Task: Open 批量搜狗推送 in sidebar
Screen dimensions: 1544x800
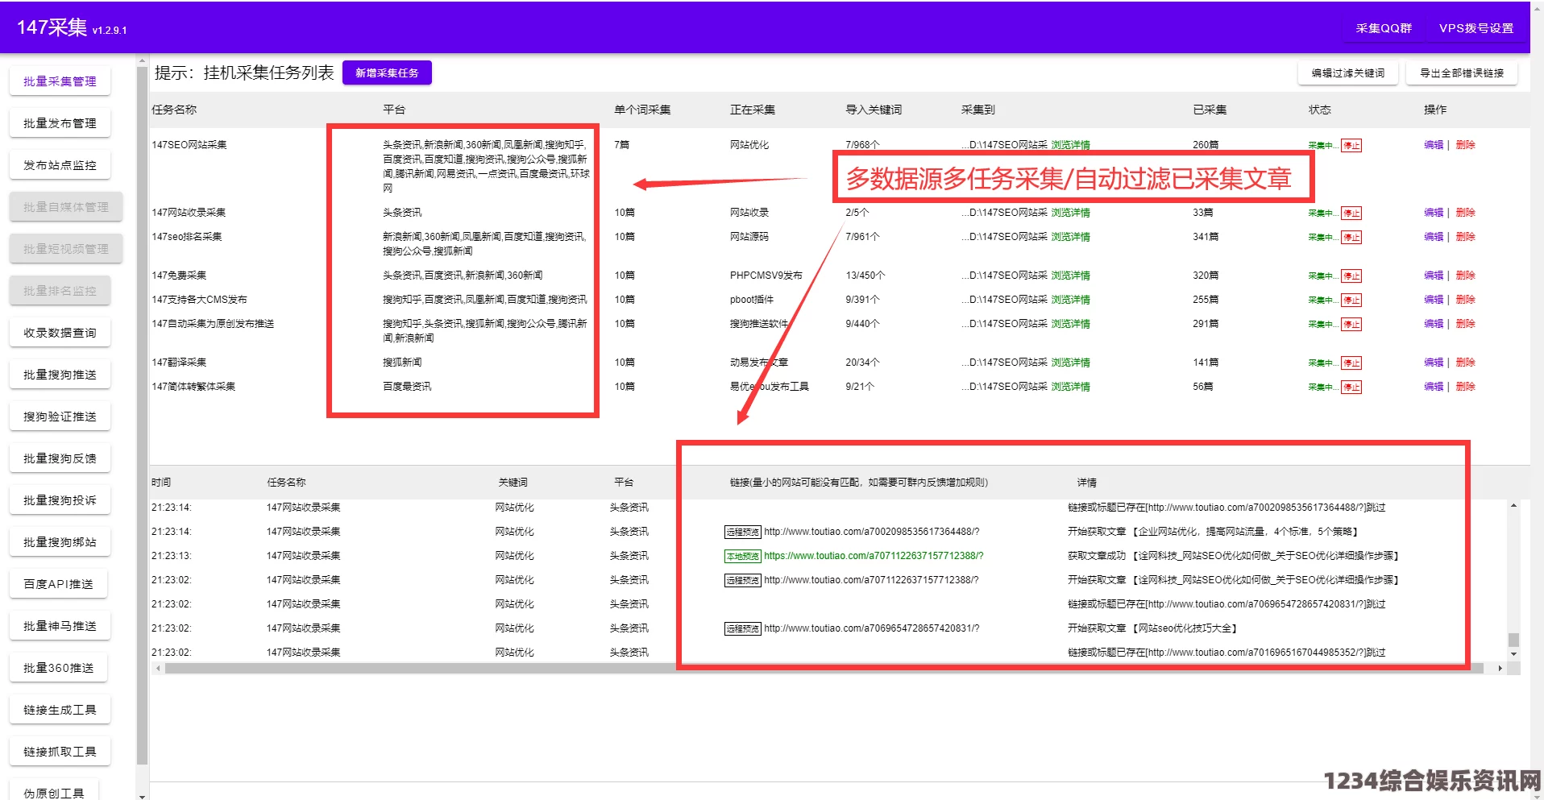Action: click(x=60, y=375)
